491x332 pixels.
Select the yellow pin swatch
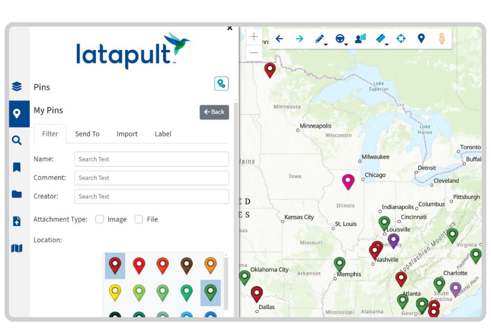[115, 292]
